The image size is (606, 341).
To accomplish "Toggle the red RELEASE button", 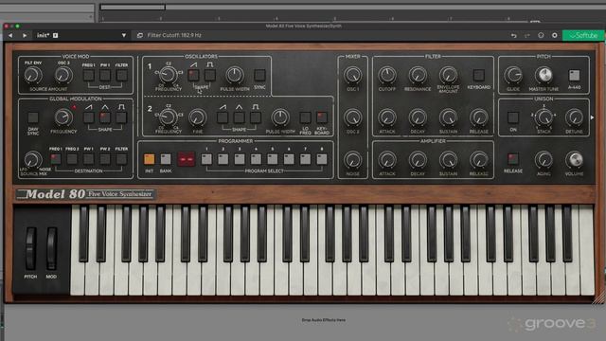I will (513, 159).
